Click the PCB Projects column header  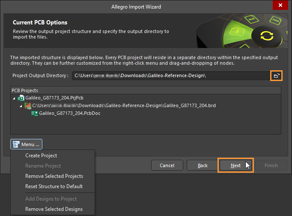click(x=146, y=90)
